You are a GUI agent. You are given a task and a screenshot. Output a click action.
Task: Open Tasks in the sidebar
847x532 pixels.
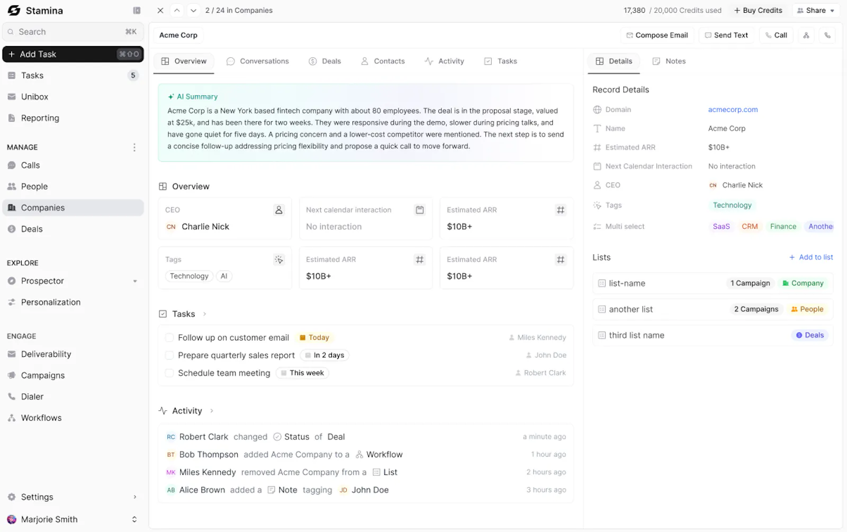click(x=73, y=76)
